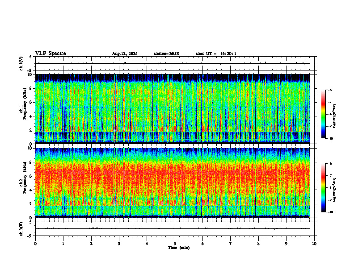The height and width of the screenshot is (273, 354).
Task: Click the '-10' label on the ch.1 color bar
Action: pos(330,138)
